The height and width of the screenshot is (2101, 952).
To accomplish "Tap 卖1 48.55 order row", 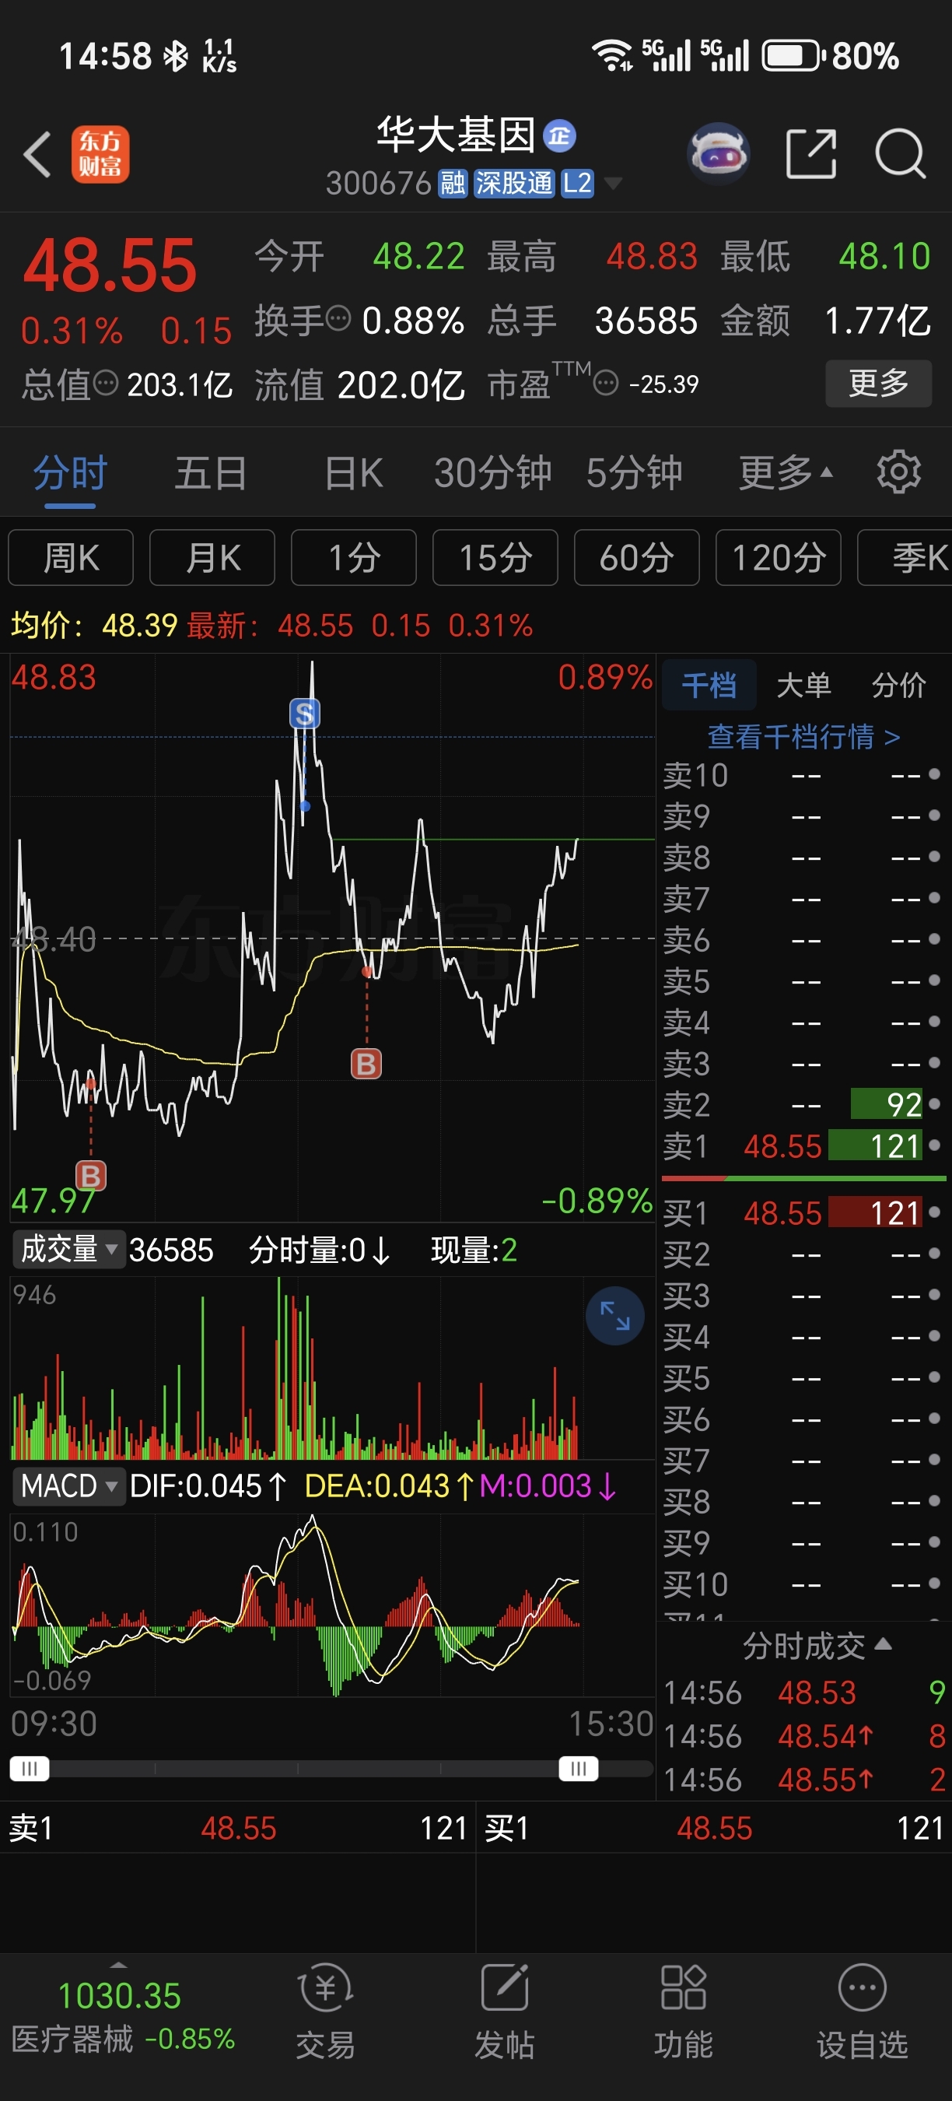I will pos(803,1145).
